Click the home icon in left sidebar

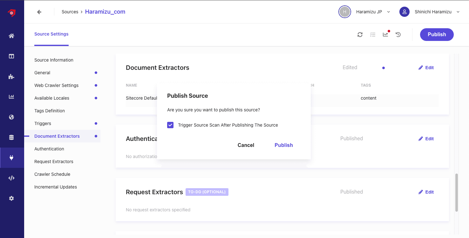[x=11, y=36]
